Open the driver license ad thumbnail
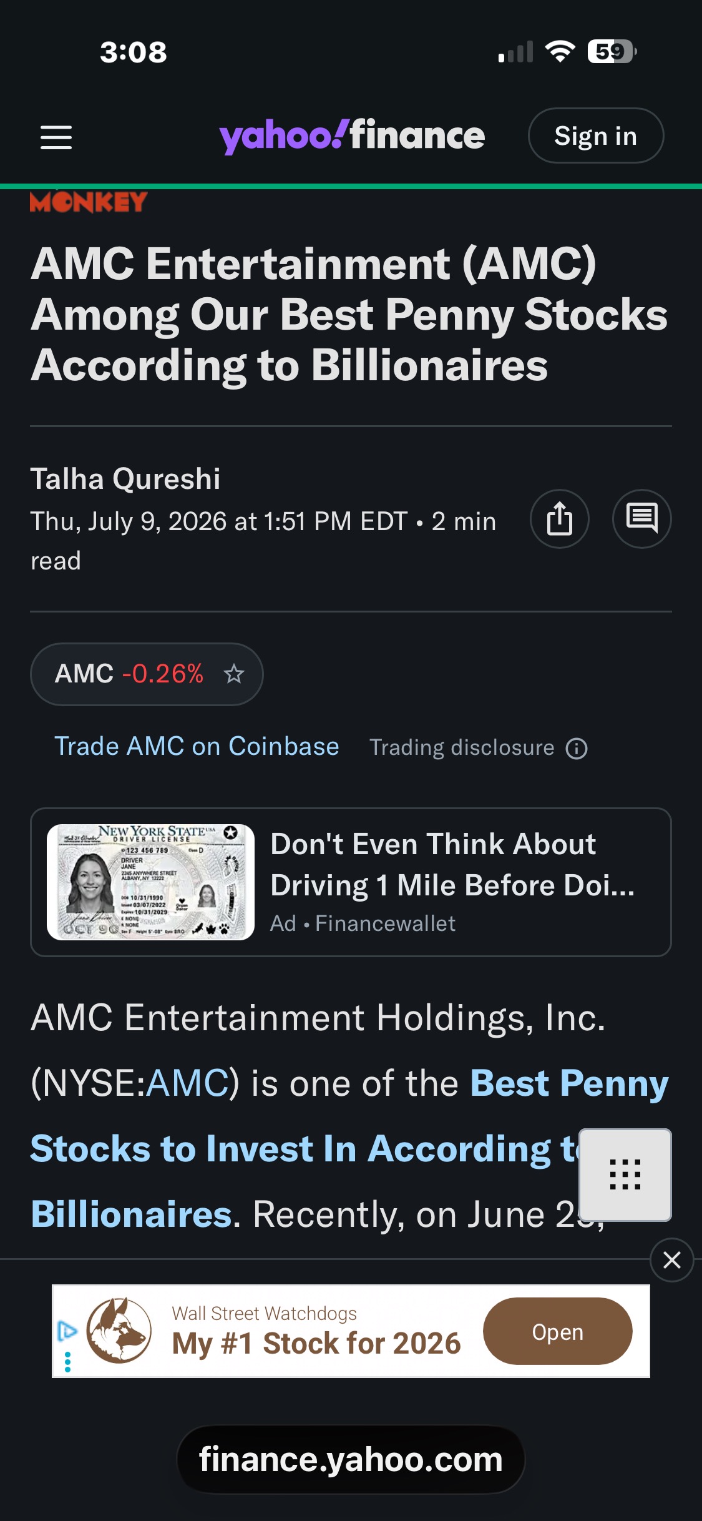 point(150,882)
